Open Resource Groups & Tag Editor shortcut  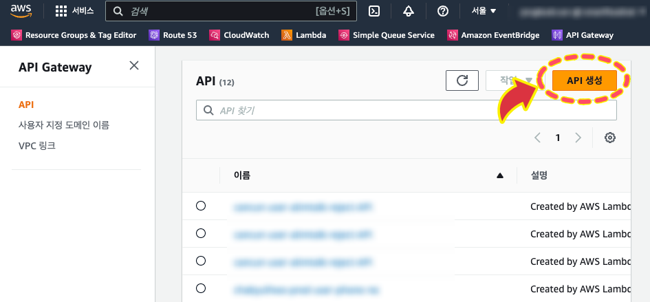tap(74, 35)
